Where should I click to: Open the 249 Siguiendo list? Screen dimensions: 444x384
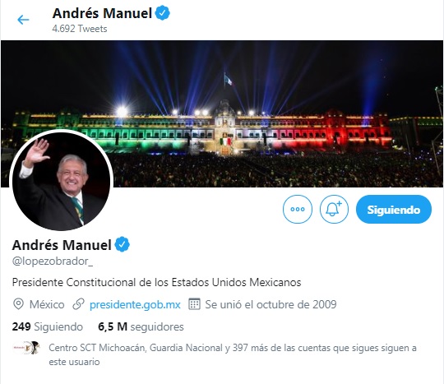pos(48,326)
